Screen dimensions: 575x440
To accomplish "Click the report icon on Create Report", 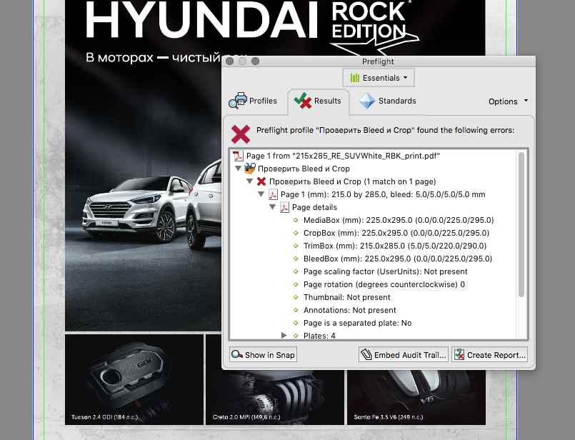I will (459, 354).
